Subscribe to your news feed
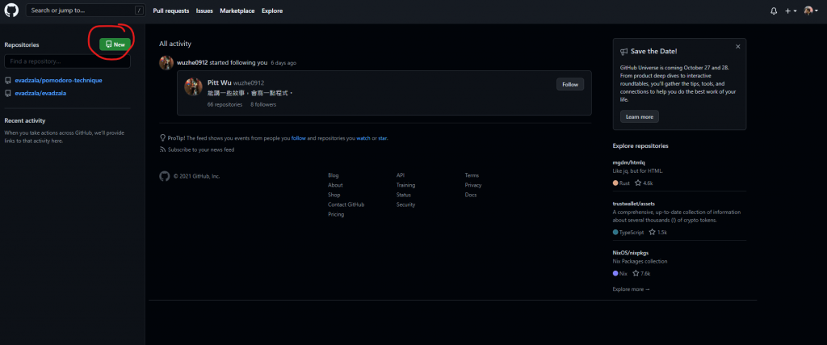827x345 pixels. point(201,149)
